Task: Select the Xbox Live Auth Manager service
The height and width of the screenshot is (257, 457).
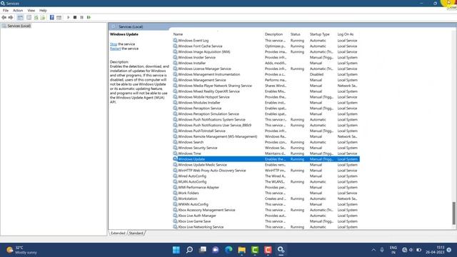Action: pyautogui.click(x=266, y=216)
